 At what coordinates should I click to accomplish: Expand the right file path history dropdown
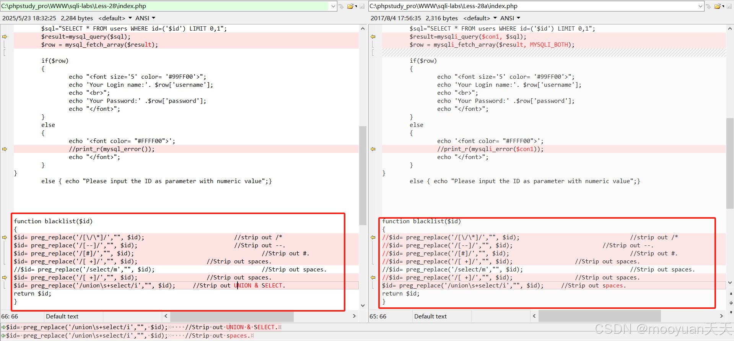[700, 6]
